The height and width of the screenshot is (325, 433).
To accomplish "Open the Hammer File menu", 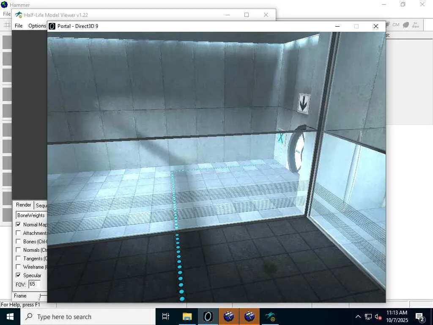I will tap(7, 14).
